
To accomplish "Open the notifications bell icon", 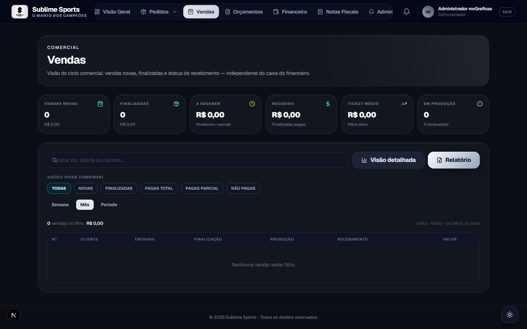I will coord(407,12).
